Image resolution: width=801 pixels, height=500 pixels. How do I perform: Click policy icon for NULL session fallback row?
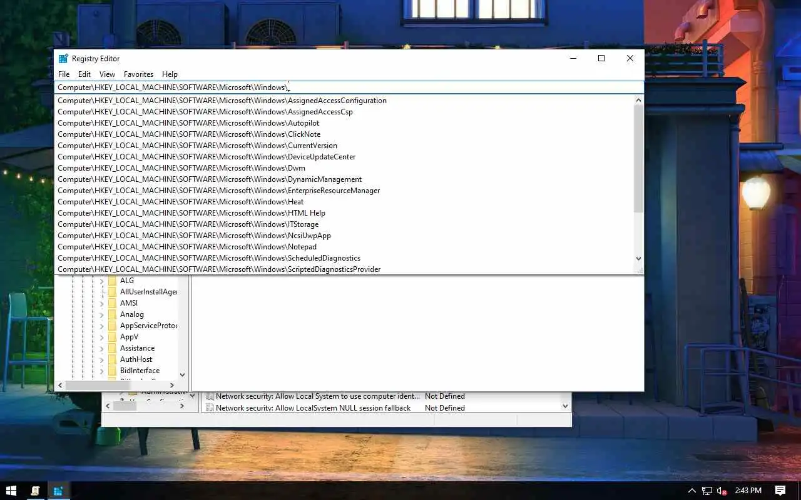click(210, 407)
